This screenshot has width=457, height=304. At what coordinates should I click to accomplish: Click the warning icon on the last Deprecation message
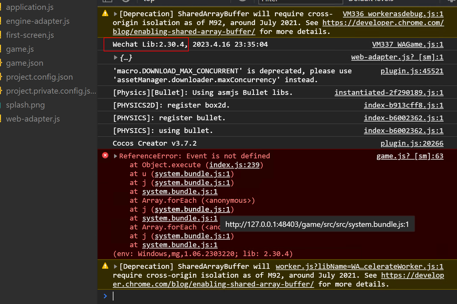(105, 266)
